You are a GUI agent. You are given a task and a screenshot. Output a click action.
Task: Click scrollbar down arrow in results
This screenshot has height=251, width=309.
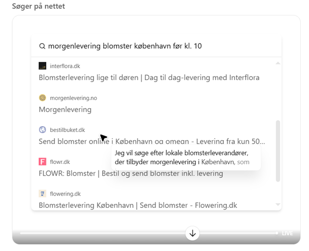278,205
